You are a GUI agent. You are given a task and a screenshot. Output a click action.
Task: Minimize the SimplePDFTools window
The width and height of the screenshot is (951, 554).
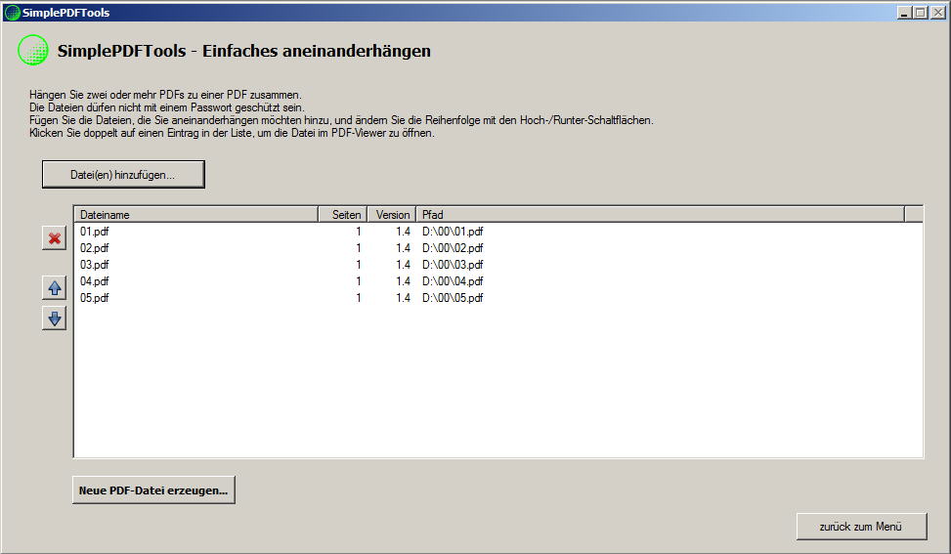pyautogui.click(x=904, y=12)
